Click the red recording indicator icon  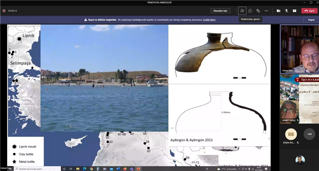point(4,11)
